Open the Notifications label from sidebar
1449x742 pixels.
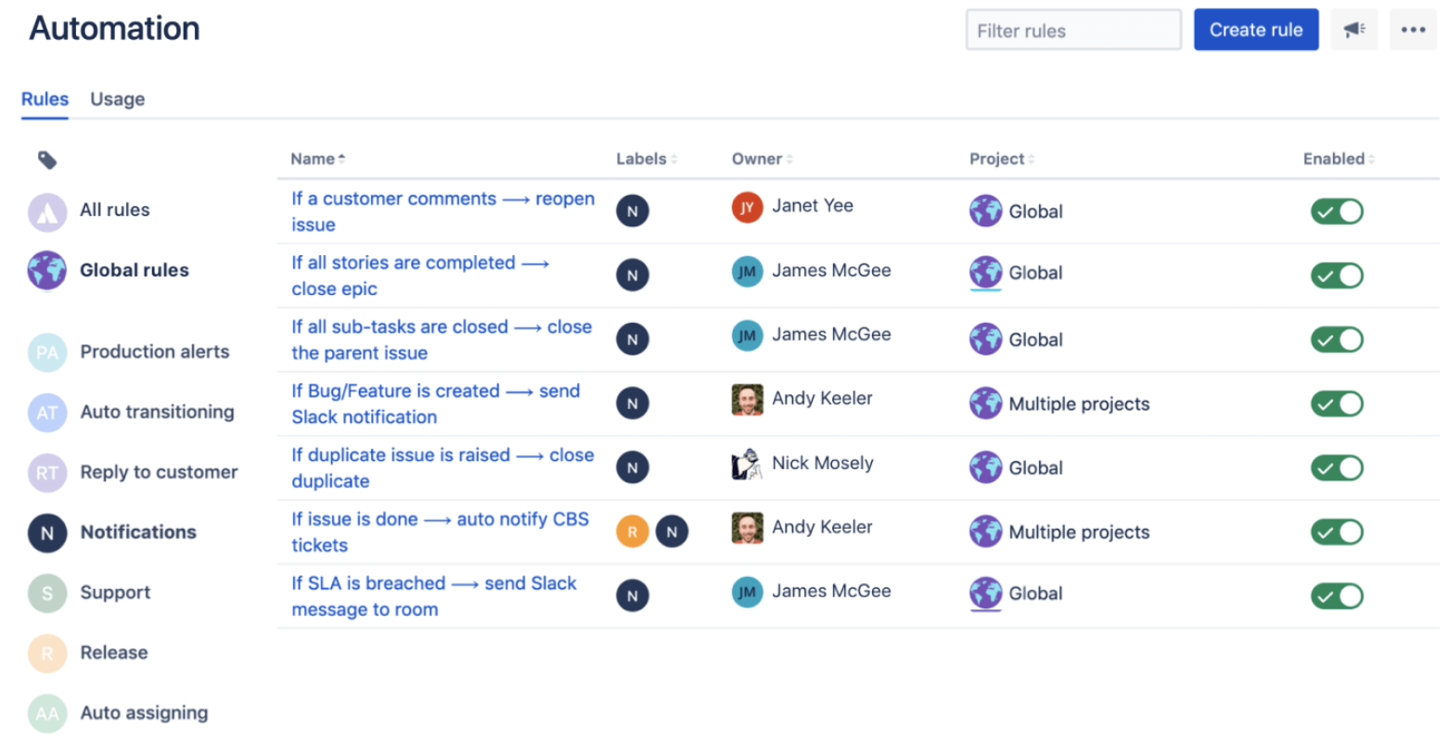137,532
